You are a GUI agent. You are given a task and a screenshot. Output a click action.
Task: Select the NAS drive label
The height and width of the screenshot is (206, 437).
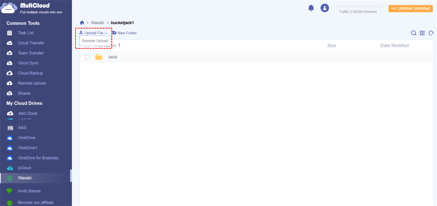(22, 128)
